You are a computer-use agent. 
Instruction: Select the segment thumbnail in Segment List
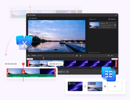click(x=94, y=25)
